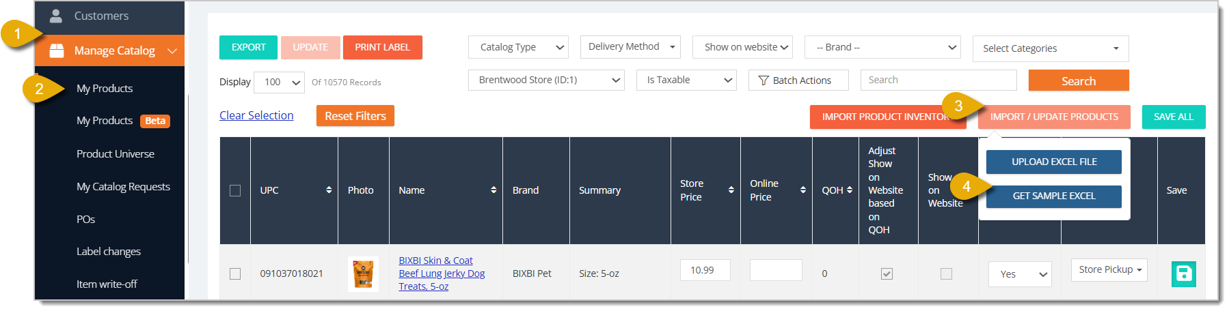Click the PRINT LABEL button

click(383, 47)
